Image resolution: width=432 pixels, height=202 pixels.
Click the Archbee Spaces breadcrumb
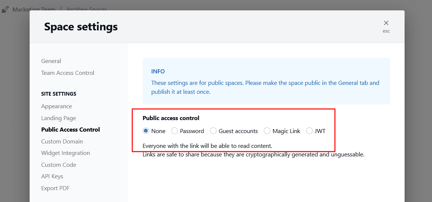pos(86,9)
